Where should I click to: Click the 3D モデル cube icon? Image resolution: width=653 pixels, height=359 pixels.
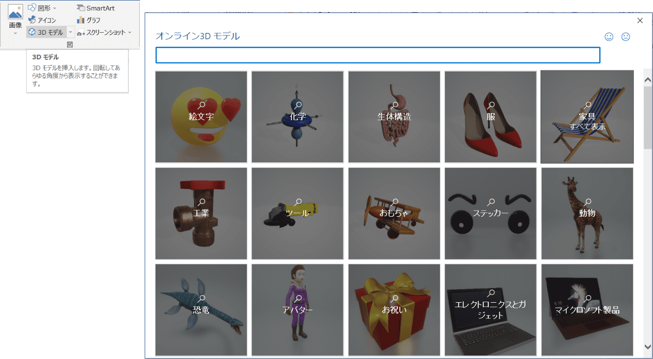tap(32, 32)
